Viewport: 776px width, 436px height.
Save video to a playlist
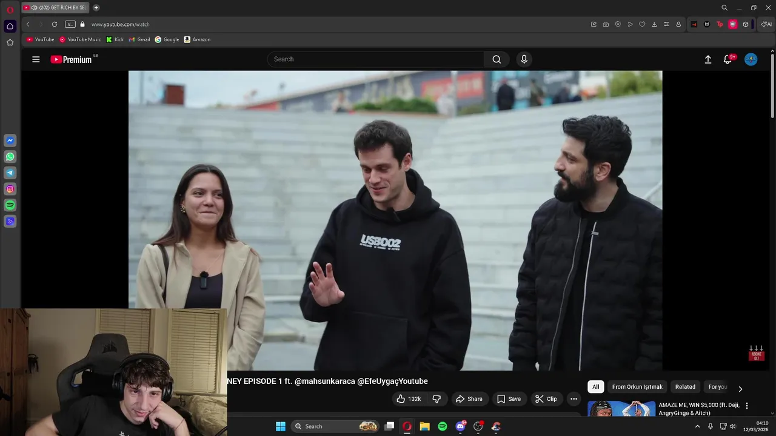pyautogui.click(x=509, y=399)
